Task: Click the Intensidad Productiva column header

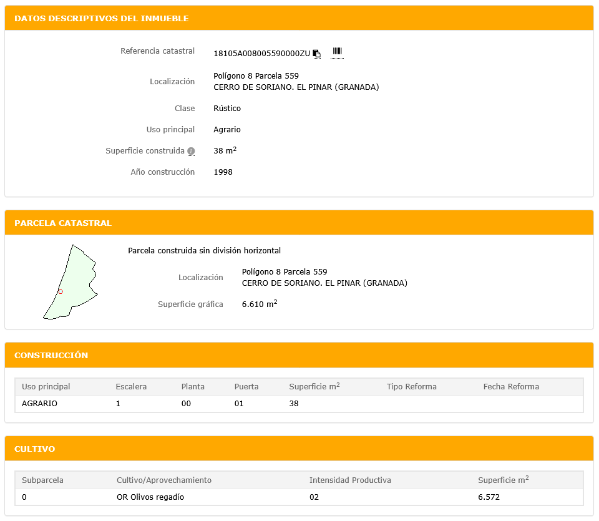Action: [350, 480]
